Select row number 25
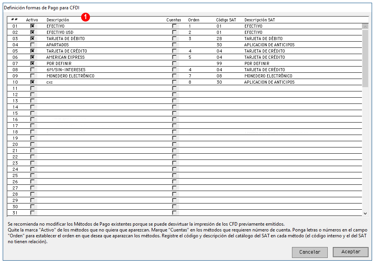374x263 pixels. [15, 175]
